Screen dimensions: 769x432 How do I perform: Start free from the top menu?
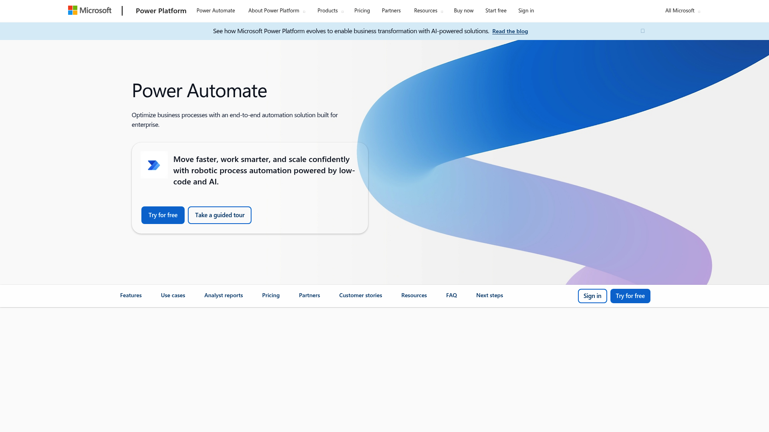click(x=495, y=10)
